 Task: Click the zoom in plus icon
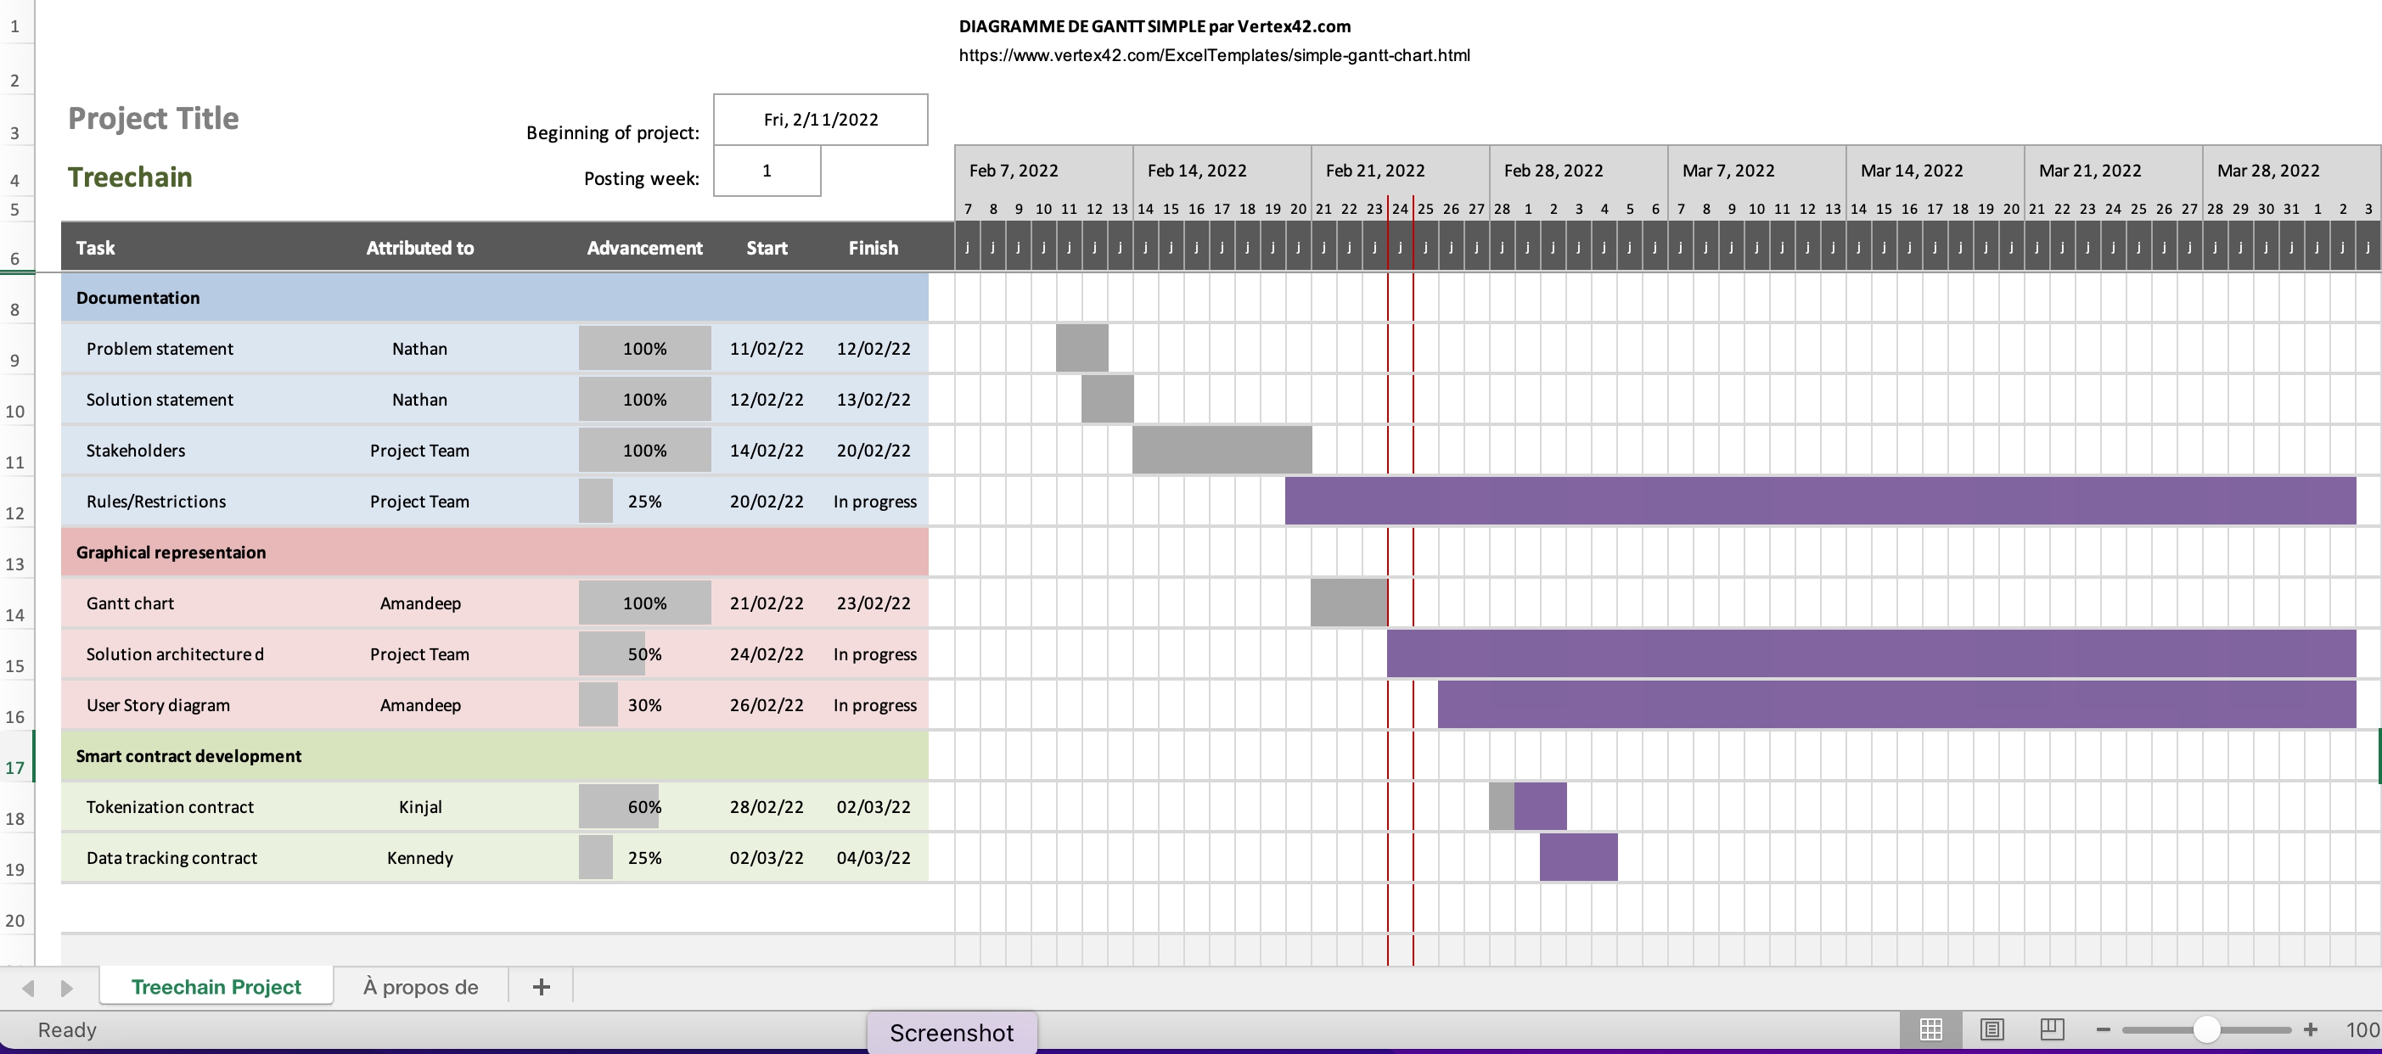click(2310, 1029)
